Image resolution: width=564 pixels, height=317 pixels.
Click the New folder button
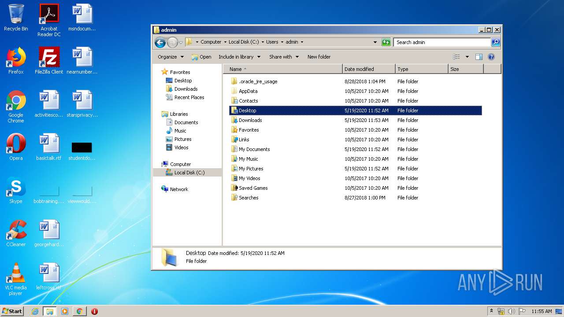tap(319, 57)
